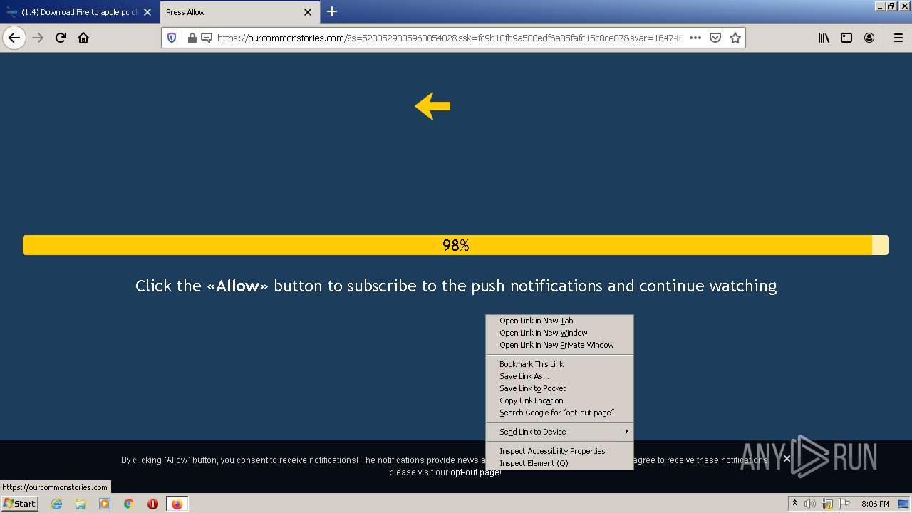Open the Firefox account icon
This screenshot has width=912, height=513.
pos(869,38)
